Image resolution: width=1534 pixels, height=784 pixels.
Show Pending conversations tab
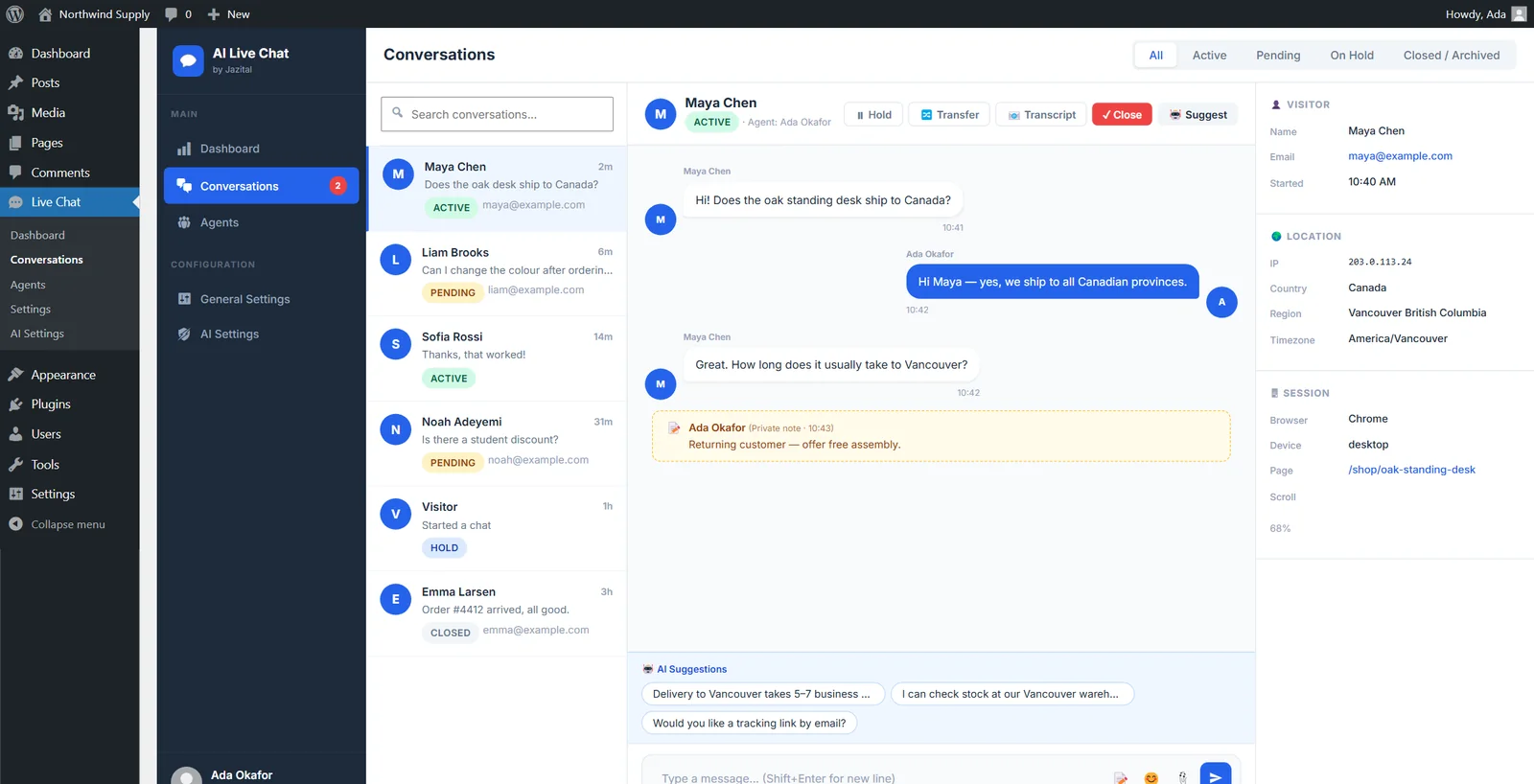tap(1278, 55)
